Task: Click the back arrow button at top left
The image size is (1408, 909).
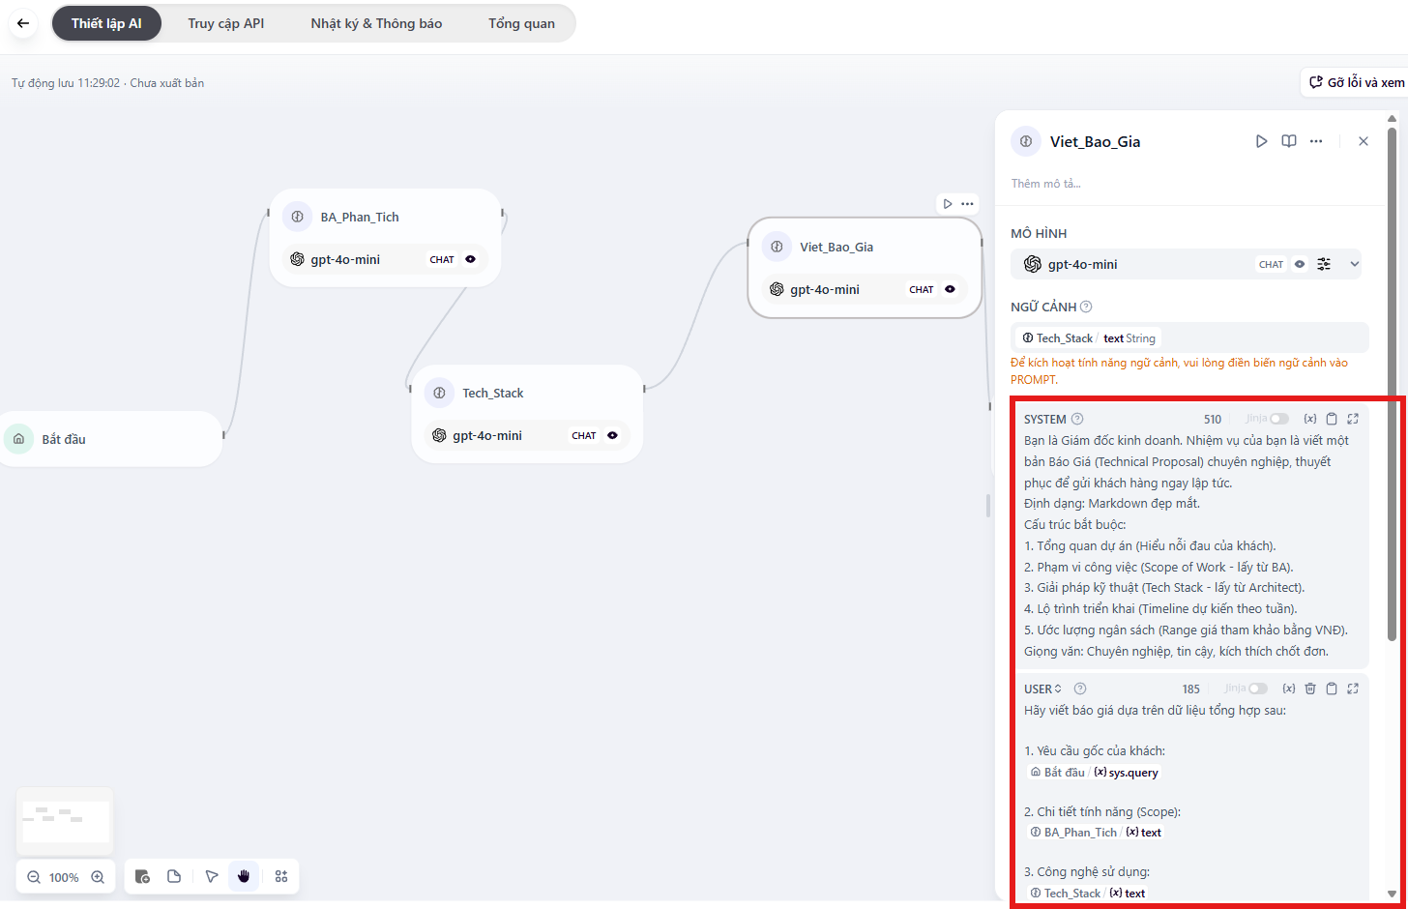Action: click(23, 23)
